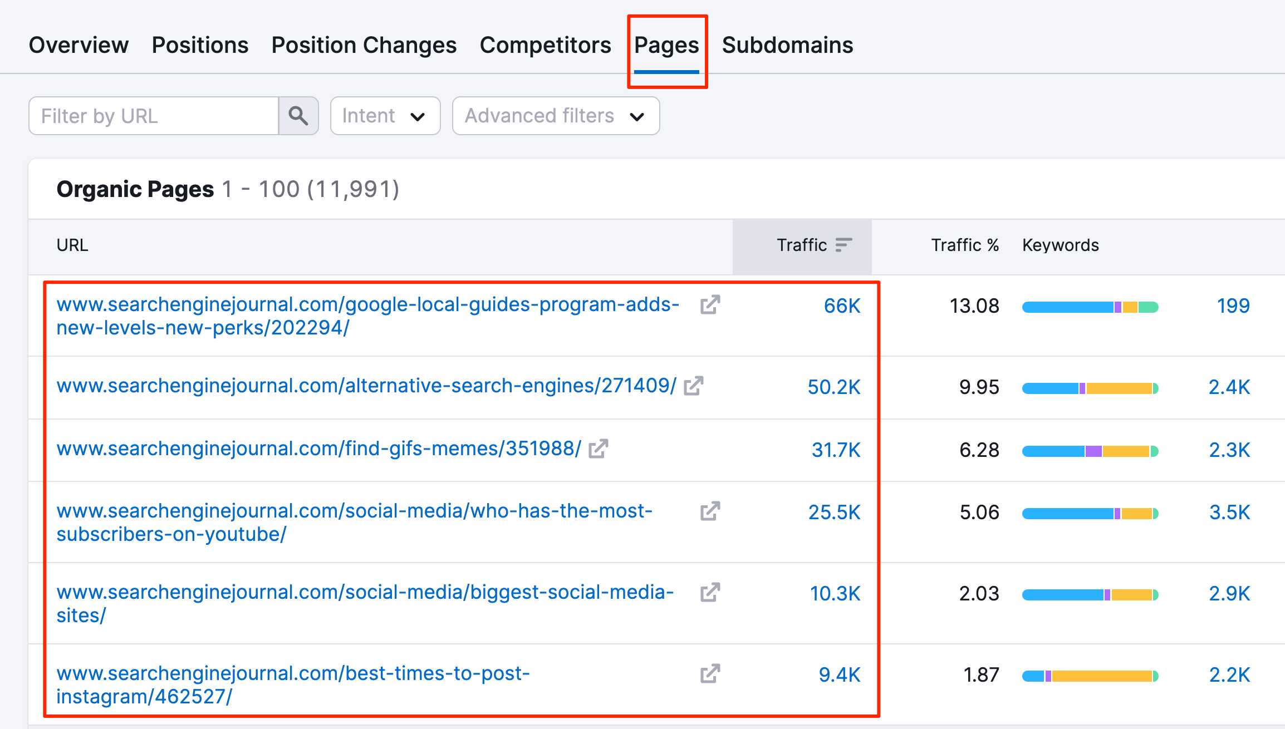Image resolution: width=1285 pixels, height=729 pixels.
Task: Click the 66K traffic value
Action: tap(841, 306)
